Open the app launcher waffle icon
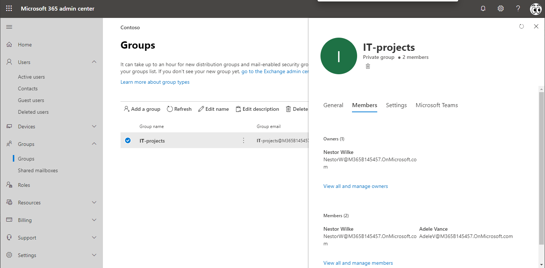Viewport: 545px width, 268px height. point(9,8)
